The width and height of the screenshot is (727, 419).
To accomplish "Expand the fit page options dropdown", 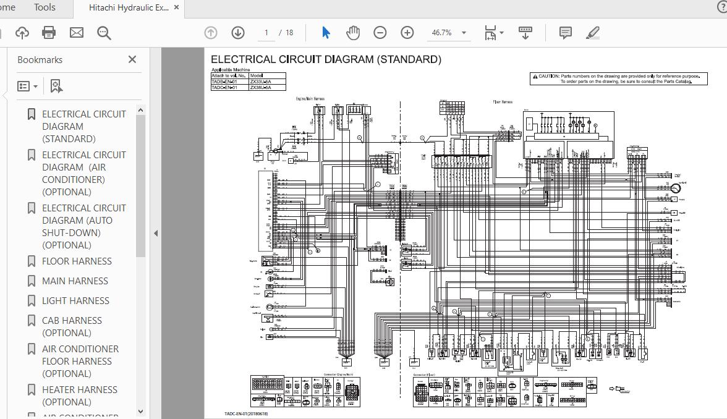I will click(501, 33).
